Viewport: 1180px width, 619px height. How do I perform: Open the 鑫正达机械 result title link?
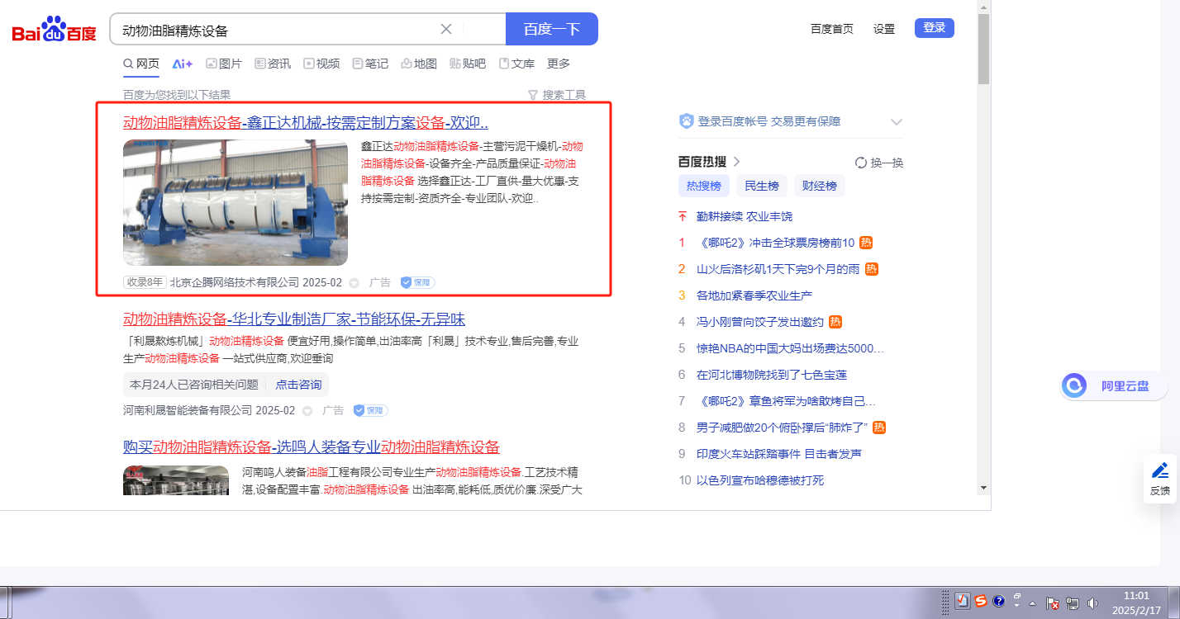(306, 123)
